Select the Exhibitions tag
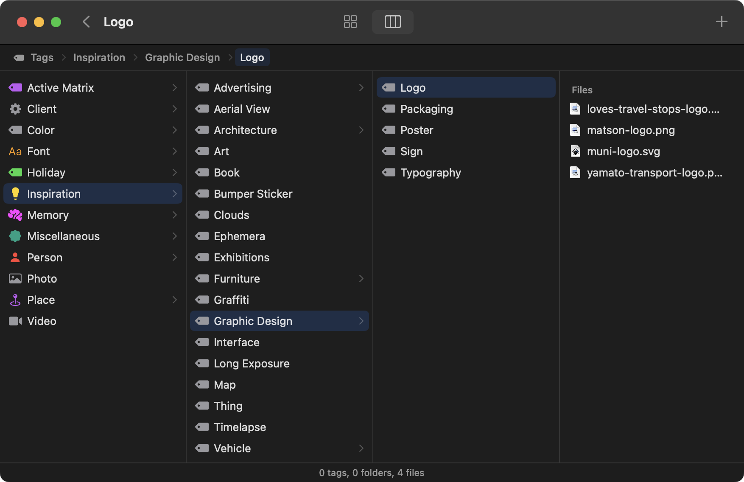 [280, 257]
